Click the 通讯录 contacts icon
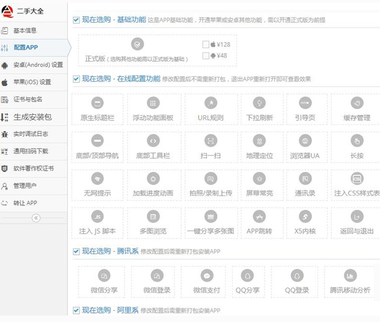 [305, 179]
